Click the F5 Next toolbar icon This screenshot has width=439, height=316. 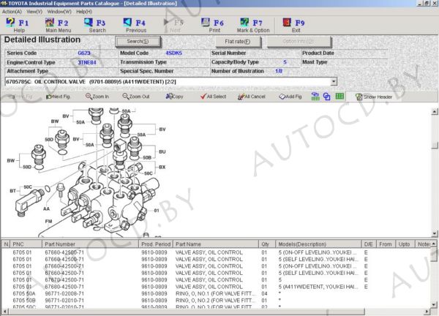coord(173,25)
